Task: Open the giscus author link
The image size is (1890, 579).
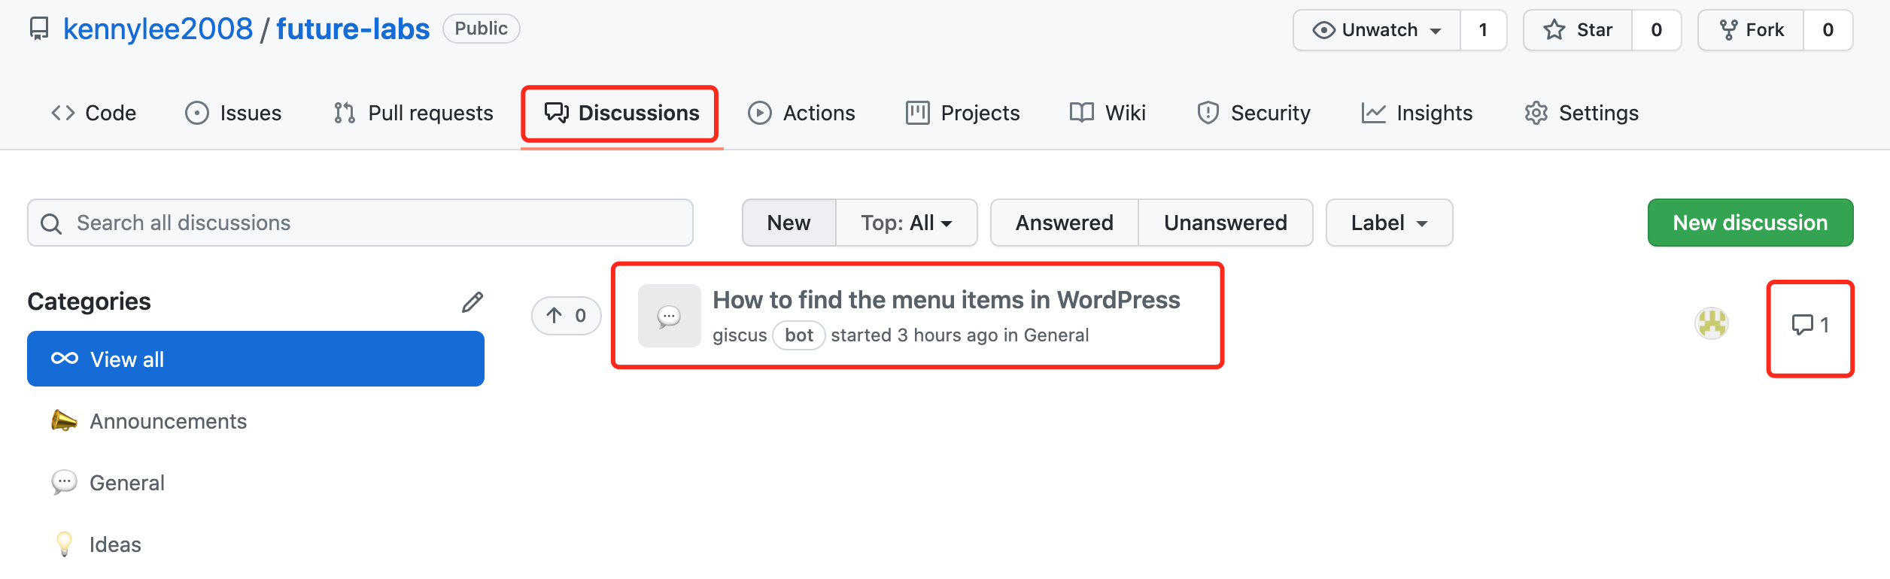Action: 740,335
